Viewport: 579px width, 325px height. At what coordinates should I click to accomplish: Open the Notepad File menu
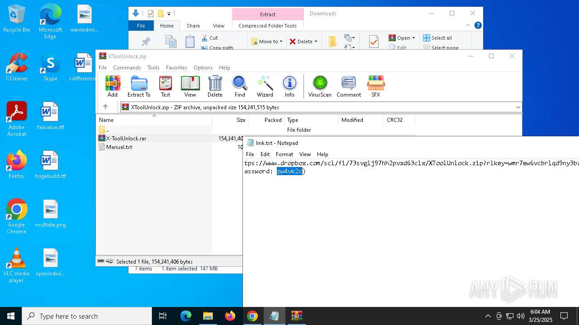(x=250, y=154)
